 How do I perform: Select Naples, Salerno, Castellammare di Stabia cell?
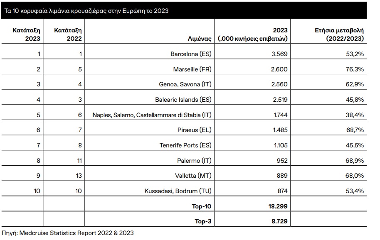pyautogui.click(x=152, y=115)
